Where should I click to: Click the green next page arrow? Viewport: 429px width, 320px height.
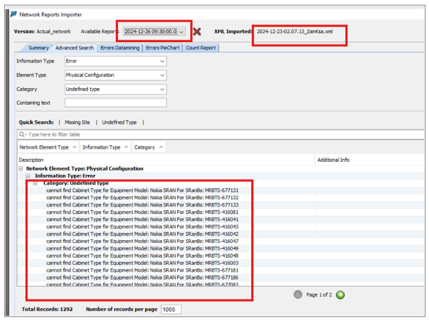(340, 294)
